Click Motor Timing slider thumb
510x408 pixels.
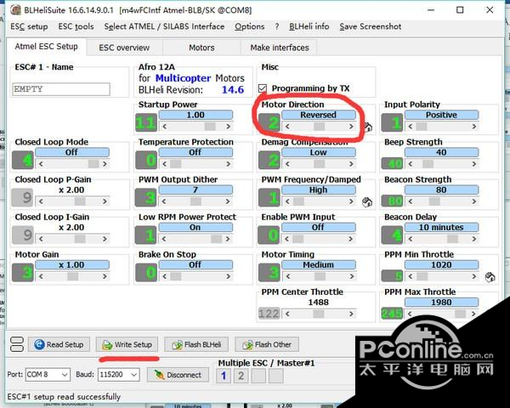click(x=320, y=276)
